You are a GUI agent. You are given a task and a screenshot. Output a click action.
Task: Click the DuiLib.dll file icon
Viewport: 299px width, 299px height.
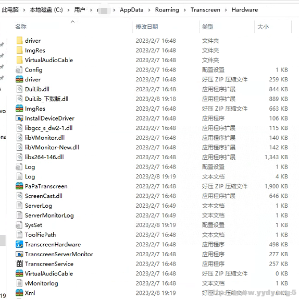(19, 89)
